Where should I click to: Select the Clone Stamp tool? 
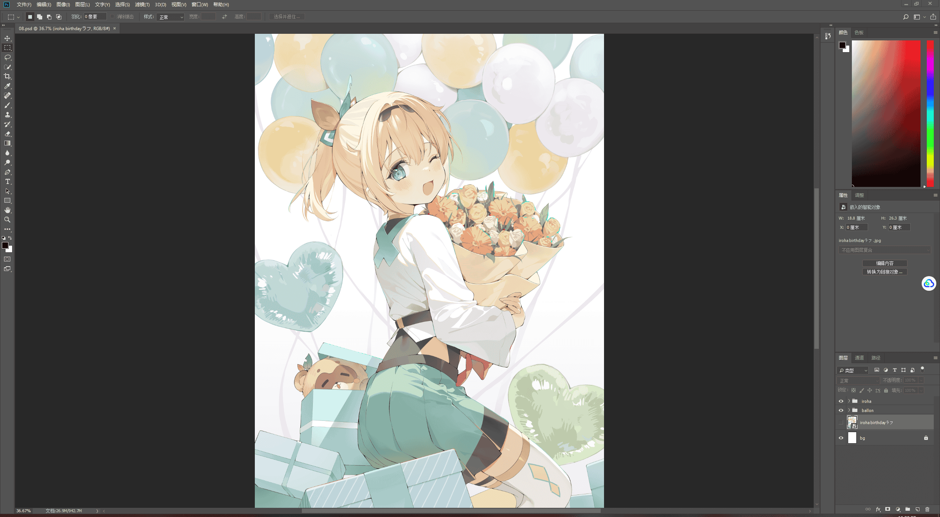pyautogui.click(x=7, y=115)
